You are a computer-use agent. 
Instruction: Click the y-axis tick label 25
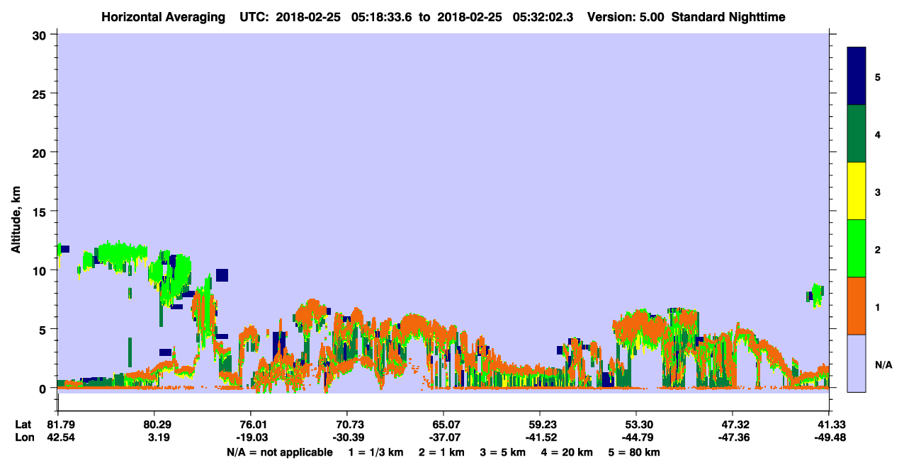pyautogui.click(x=41, y=93)
